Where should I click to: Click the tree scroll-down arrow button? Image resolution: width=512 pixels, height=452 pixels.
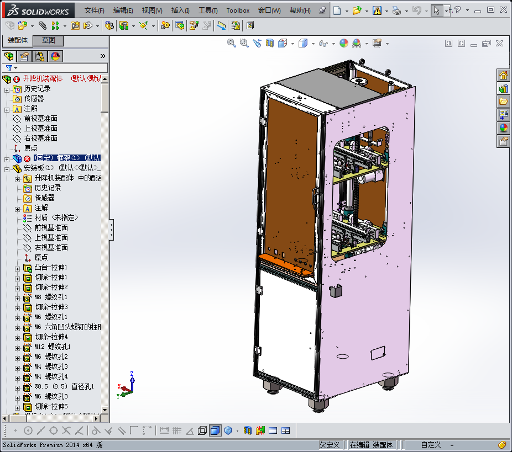(x=105, y=410)
